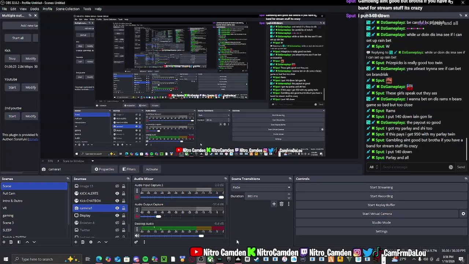Move scene down arrow in Scenes dock

[x=34, y=242]
